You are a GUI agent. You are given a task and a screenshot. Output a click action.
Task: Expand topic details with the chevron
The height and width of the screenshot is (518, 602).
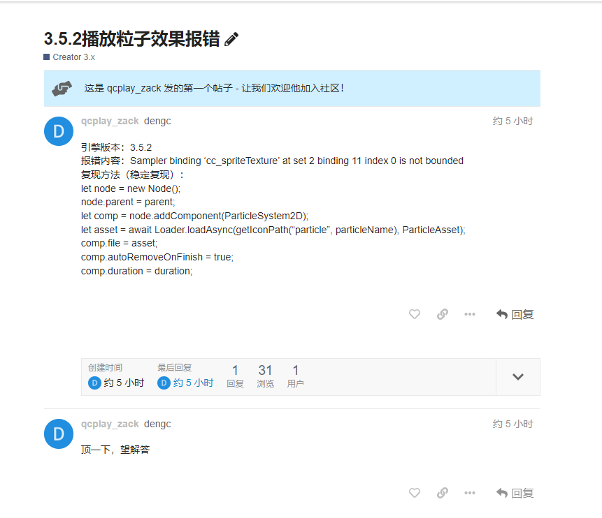pyautogui.click(x=518, y=377)
